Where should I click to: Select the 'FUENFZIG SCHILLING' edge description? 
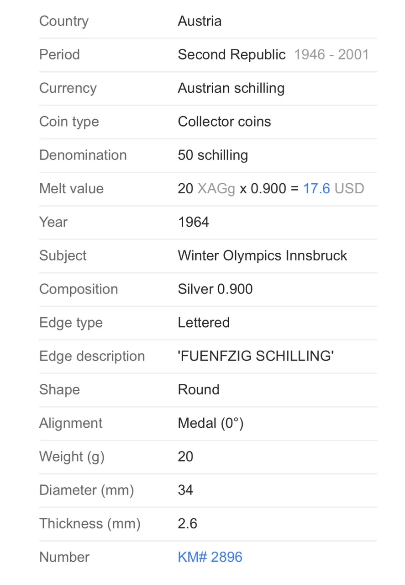click(256, 356)
